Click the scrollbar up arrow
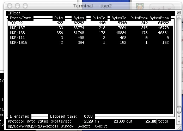 (179, 116)
